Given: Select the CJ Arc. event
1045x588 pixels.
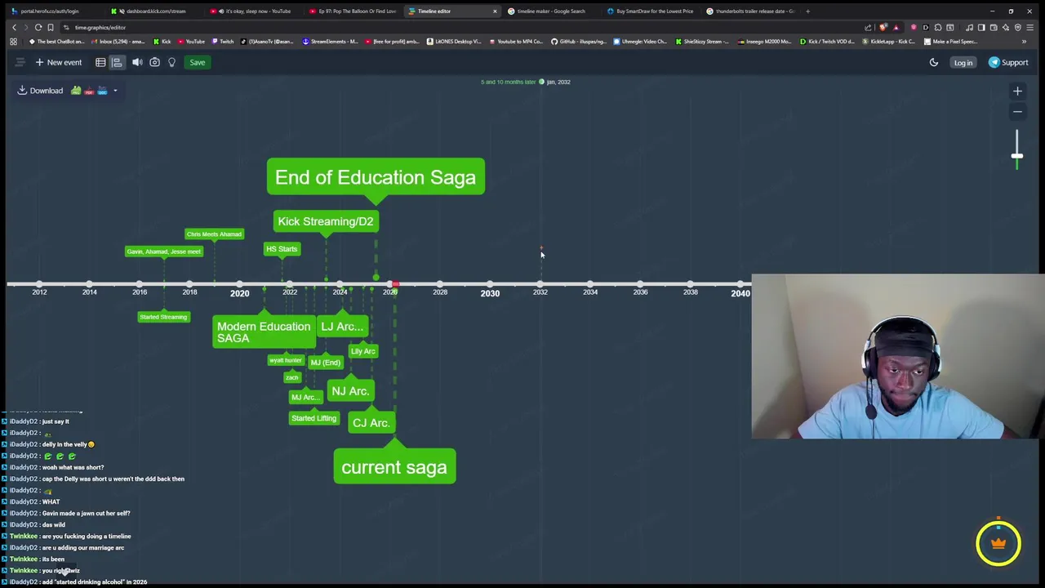Looking at the screenshot, I should point(371,423).
